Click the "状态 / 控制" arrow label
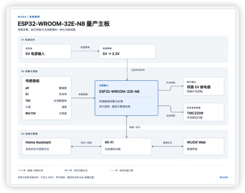245x193 pixels. tap(86, 143)
